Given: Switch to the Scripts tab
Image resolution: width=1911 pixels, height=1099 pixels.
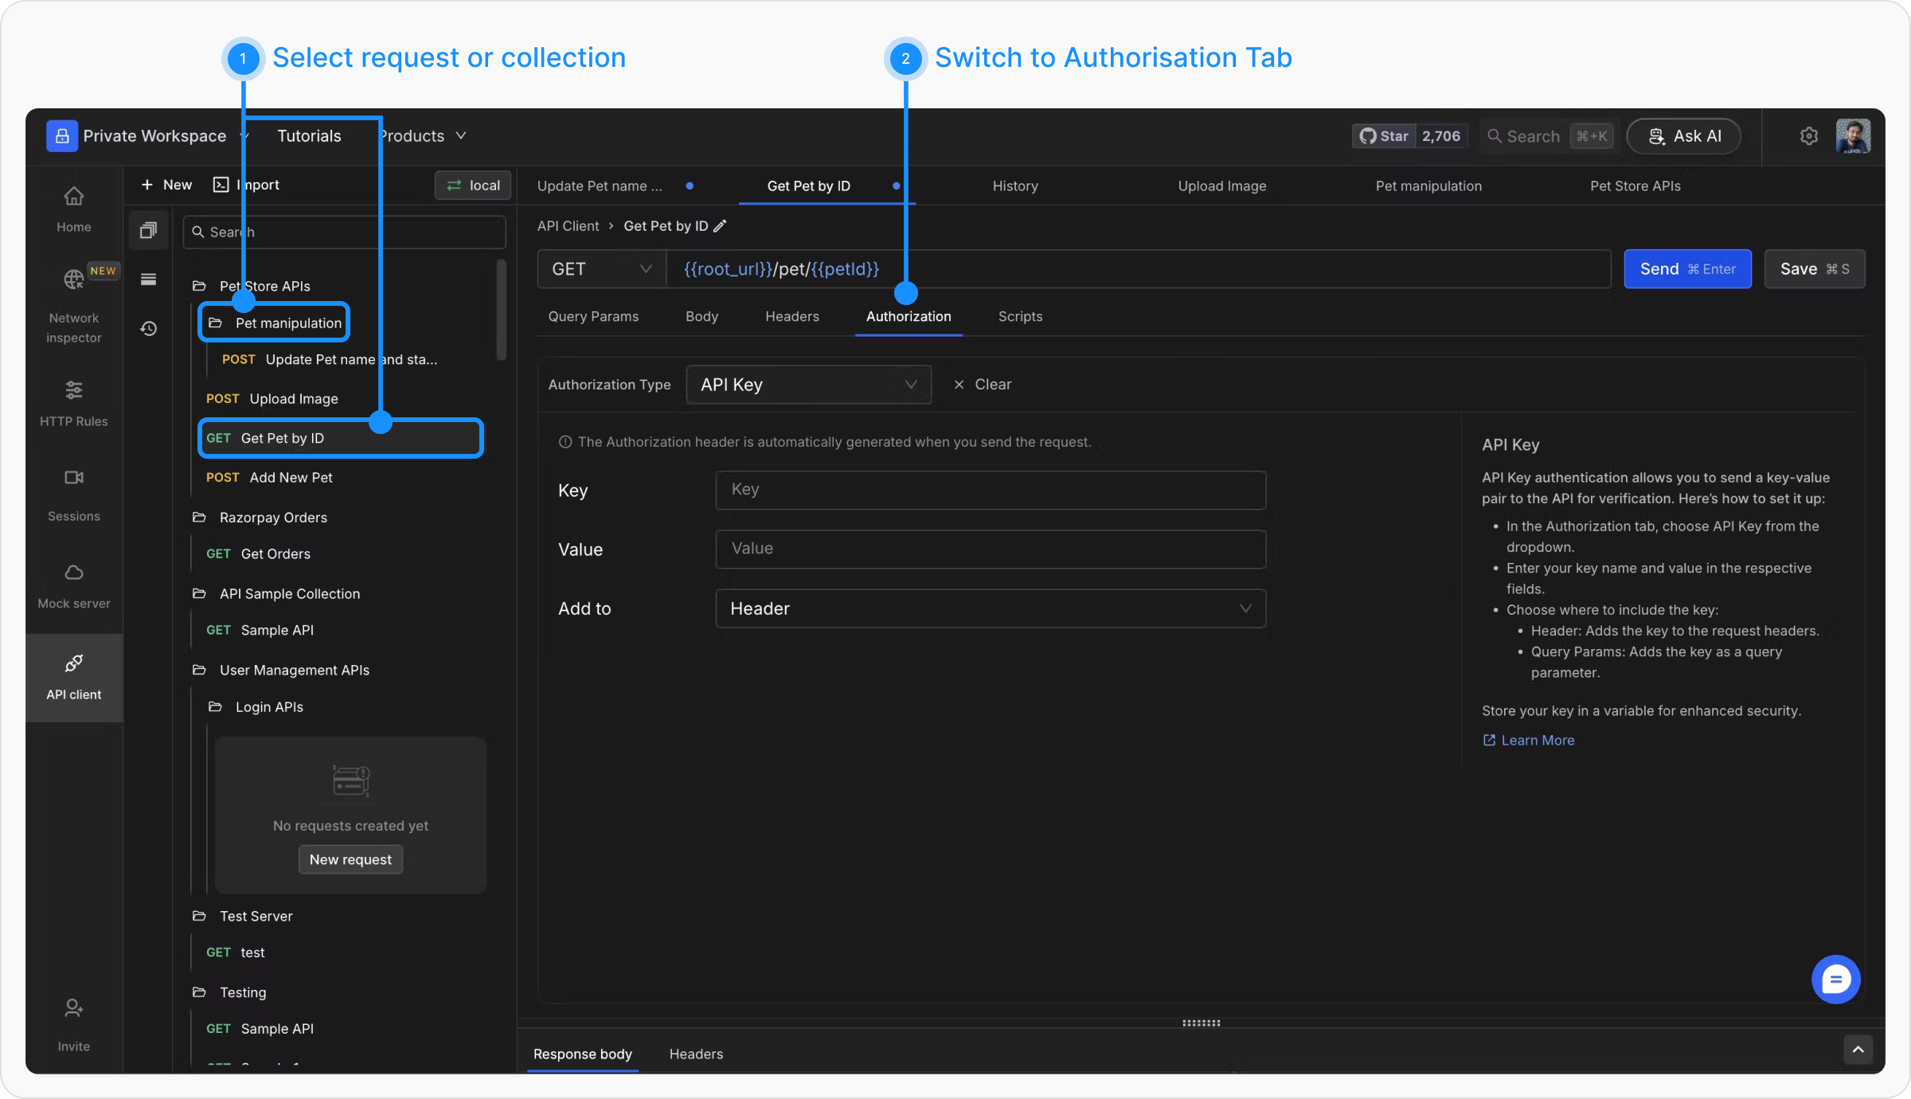Looking at the screenshot, I should tap(1020, 316).
